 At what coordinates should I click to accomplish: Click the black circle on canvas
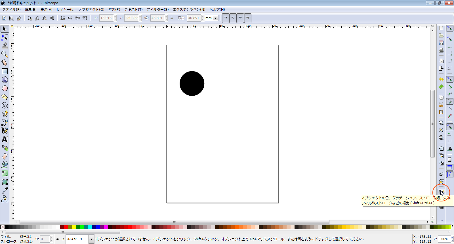(192, 83)
